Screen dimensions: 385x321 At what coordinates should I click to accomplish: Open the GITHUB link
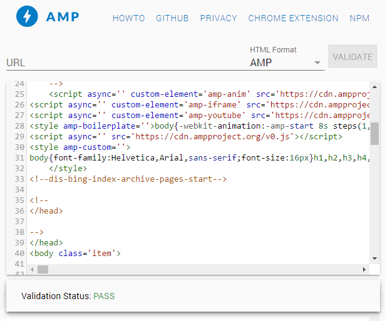(172, 18)
